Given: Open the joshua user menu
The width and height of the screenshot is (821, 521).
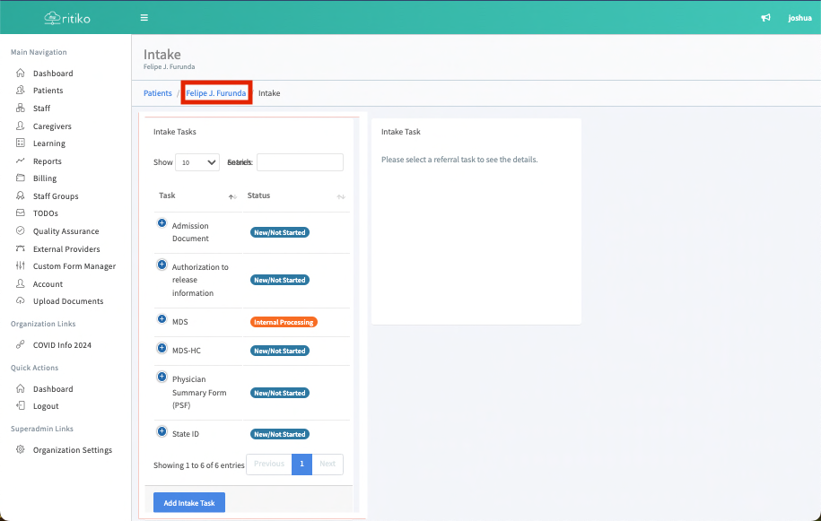Looking at the screenshot, I should (x=799, y=18).
